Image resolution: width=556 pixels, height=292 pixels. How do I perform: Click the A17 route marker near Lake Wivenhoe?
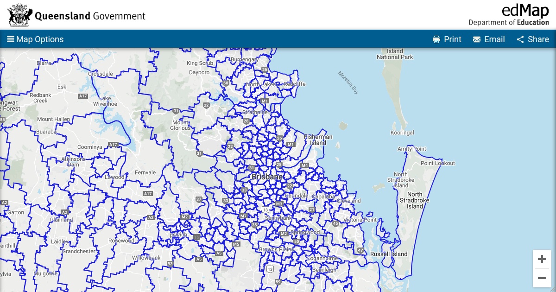tap(82, 96)
